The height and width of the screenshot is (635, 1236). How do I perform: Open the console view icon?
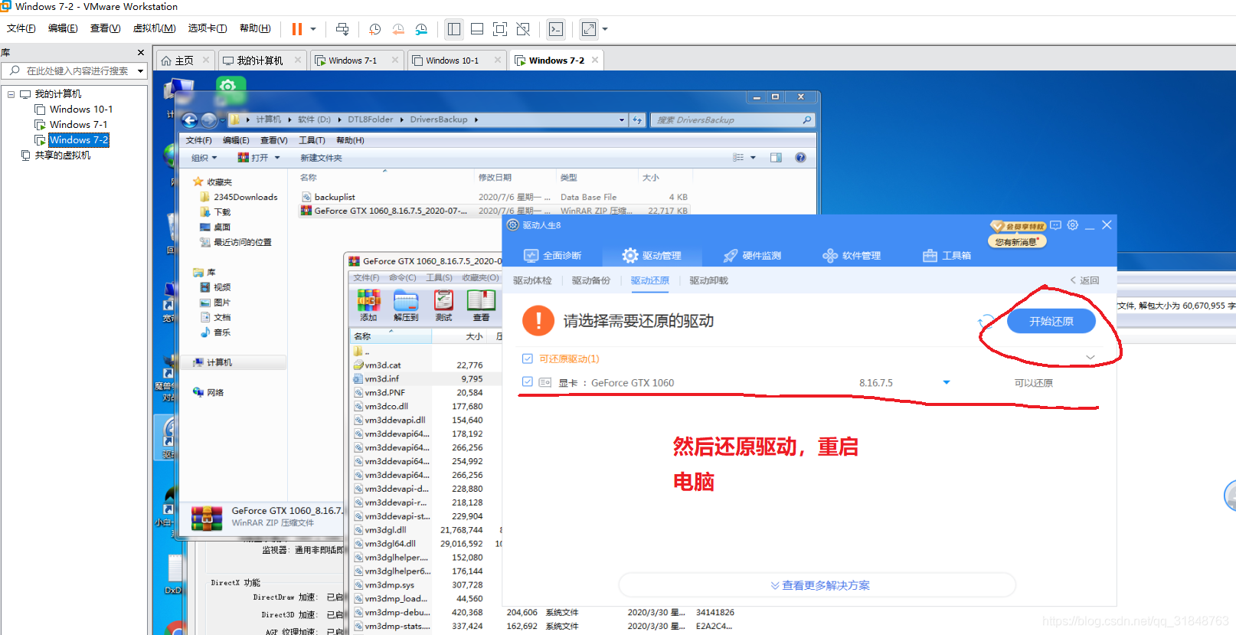[556, 29]
